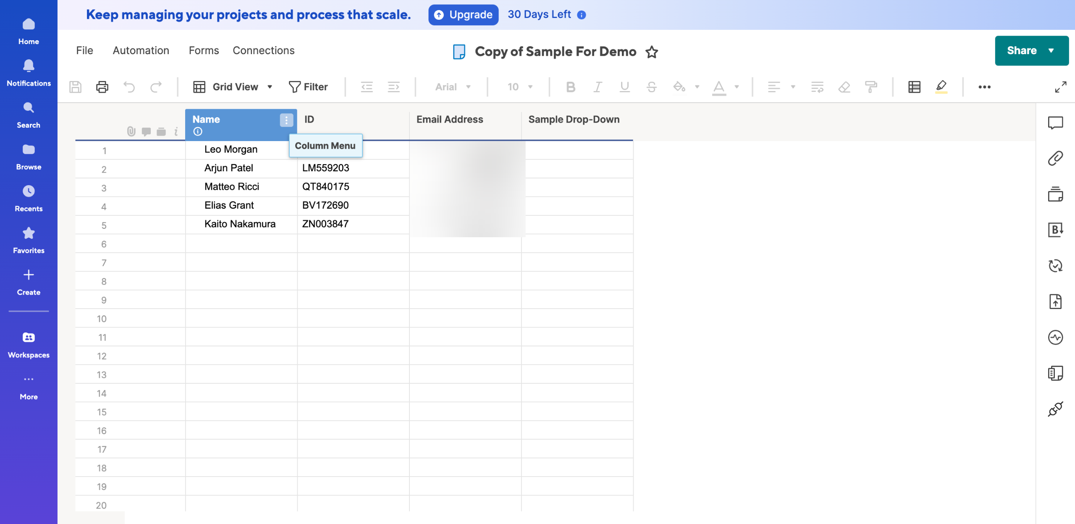
Task: Open the File menu
Action: coord(84,50)
